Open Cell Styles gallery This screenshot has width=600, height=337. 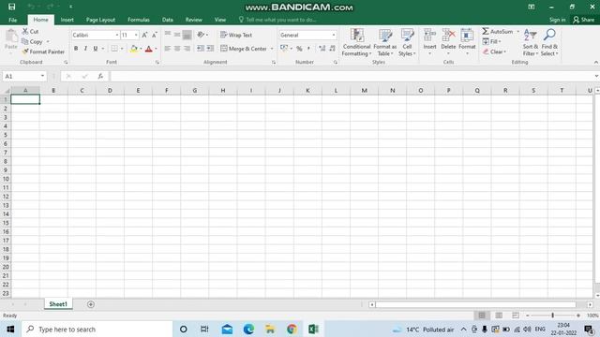pos(407,42)
